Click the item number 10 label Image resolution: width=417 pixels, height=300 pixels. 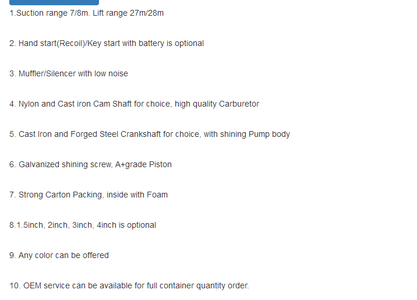15,286
